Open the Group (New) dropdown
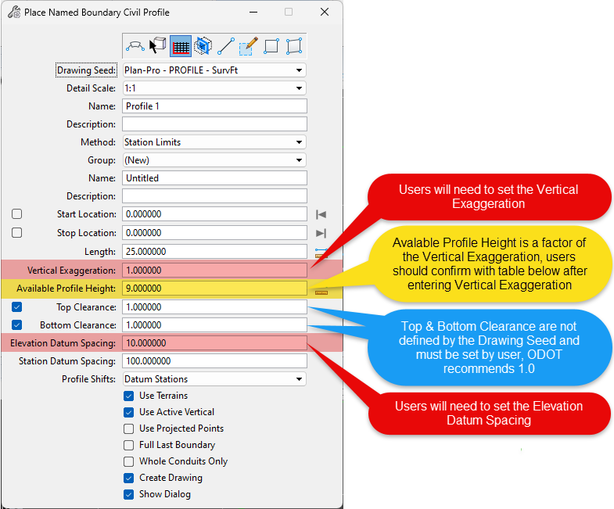This screenshot has width=614, height=509. (214, 160)
